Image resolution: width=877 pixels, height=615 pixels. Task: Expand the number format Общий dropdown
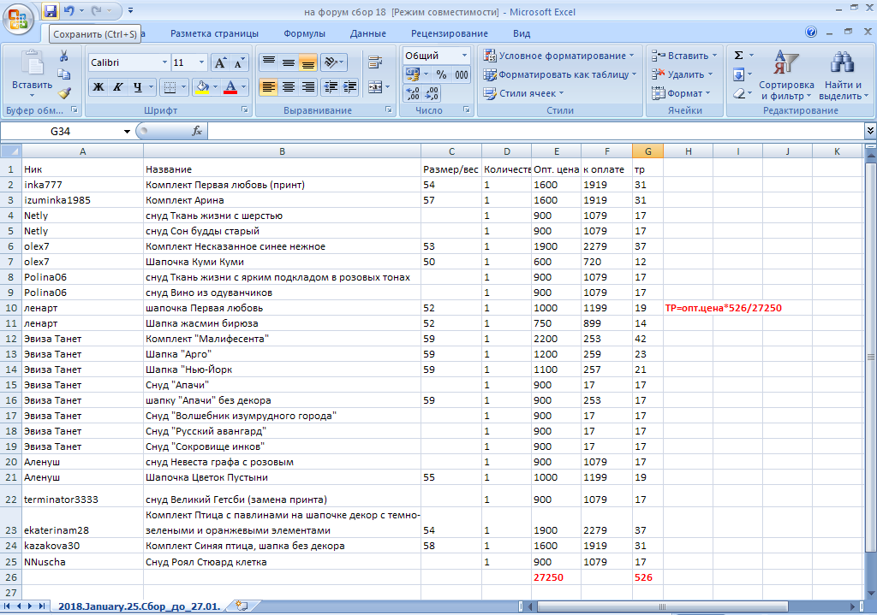(464, 56)
